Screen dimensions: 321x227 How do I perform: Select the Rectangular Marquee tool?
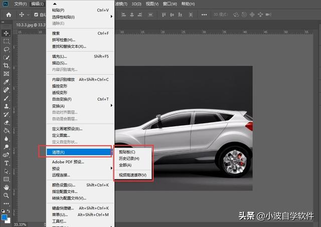pos(7,41)
